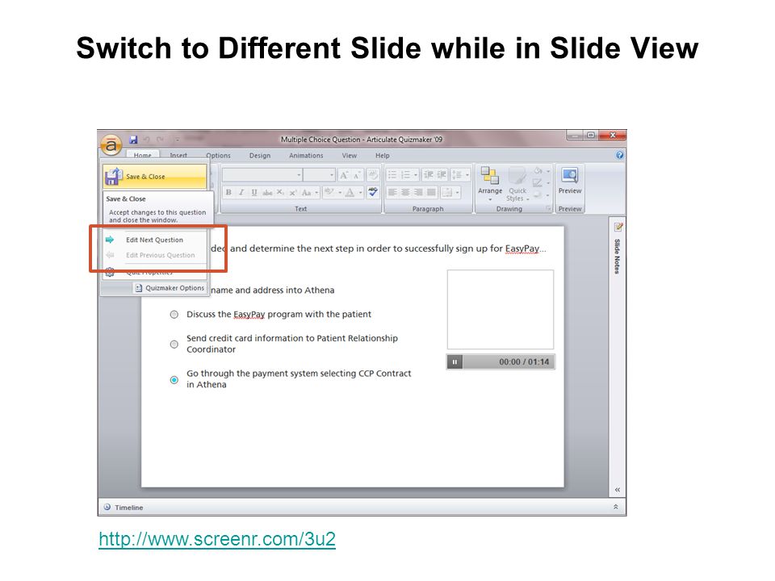This screenshot has width=775, height=581.
Task: Apply superscript formatting
Action: coord(292,192)
